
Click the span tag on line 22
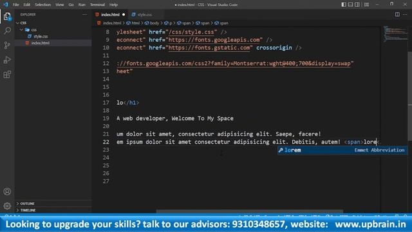click(x=353, y=142)
